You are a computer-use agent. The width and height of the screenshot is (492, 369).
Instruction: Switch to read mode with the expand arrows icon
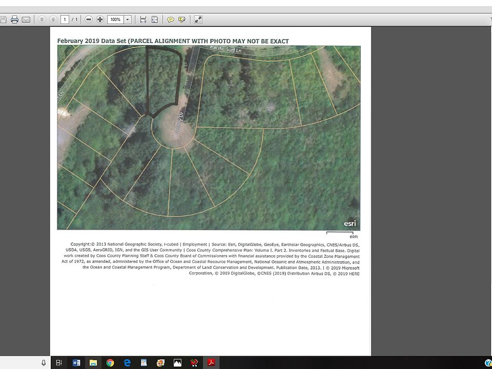tap(198, 19)
